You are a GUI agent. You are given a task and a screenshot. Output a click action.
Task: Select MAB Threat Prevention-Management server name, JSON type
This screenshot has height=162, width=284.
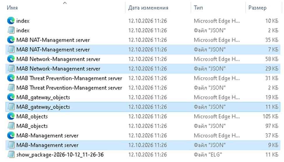click(x=69, y=88)
